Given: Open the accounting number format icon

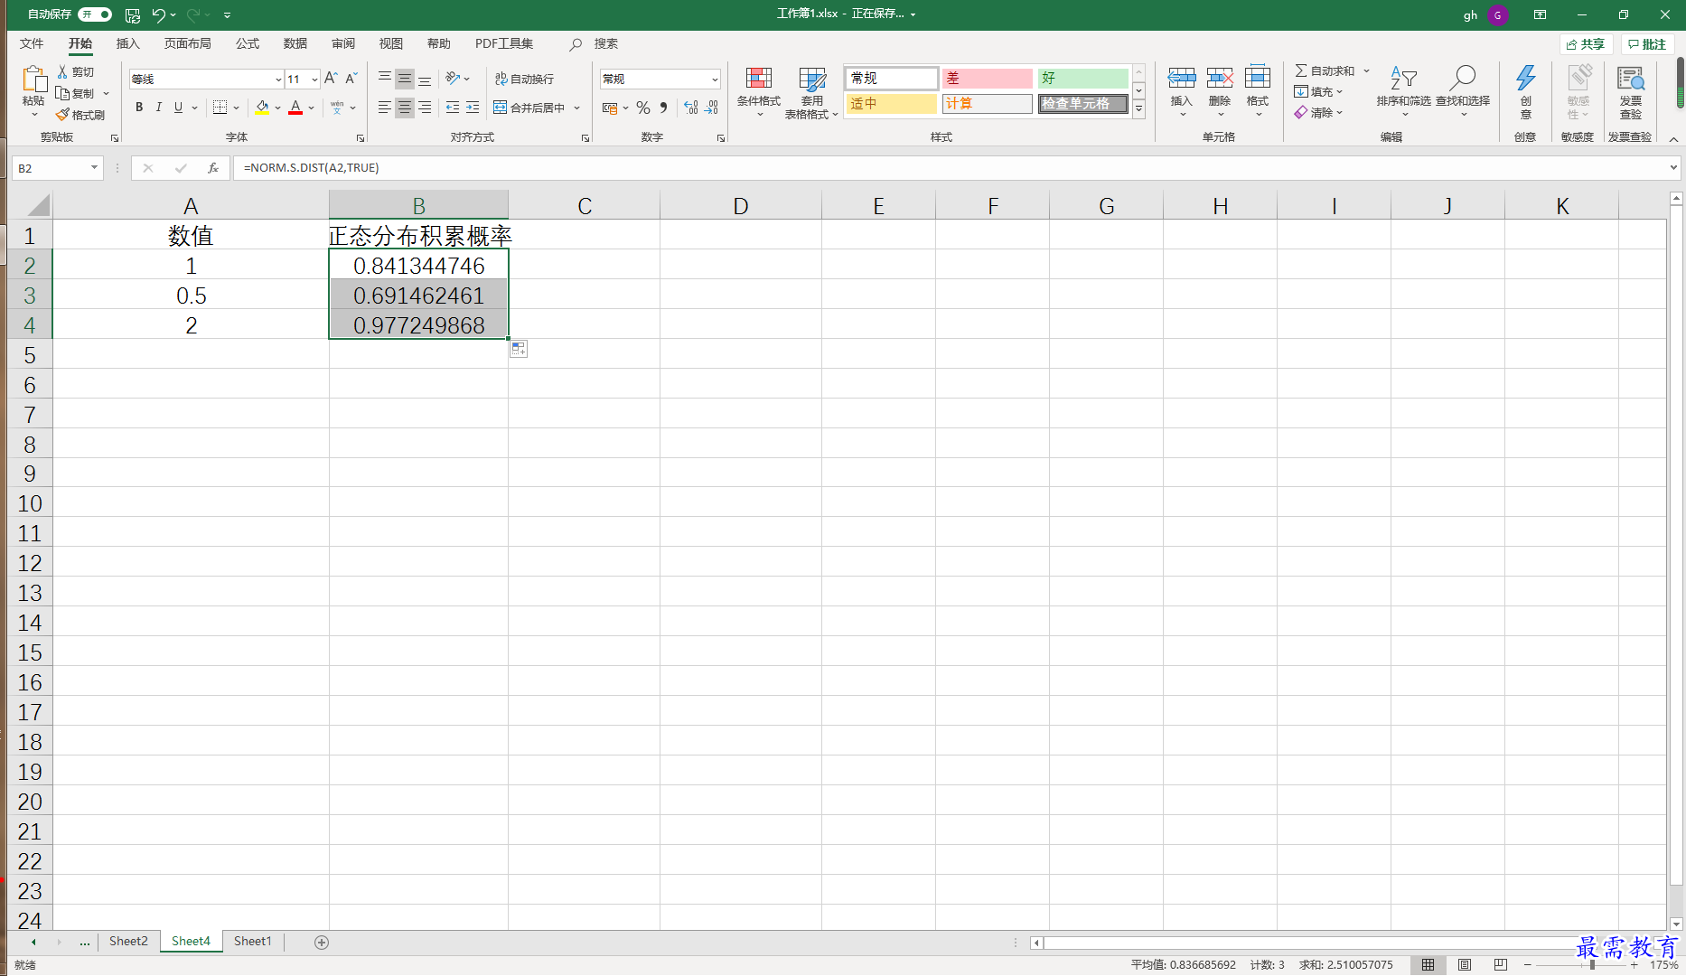Looking at the screenshot, I should (610, 108).
